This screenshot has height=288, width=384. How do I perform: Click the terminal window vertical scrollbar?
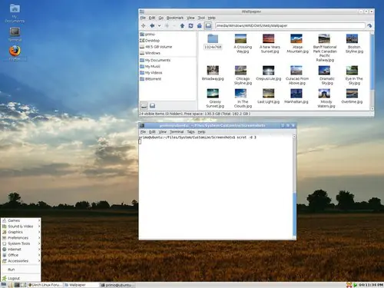pyautogui.click(x=294, y=187)
